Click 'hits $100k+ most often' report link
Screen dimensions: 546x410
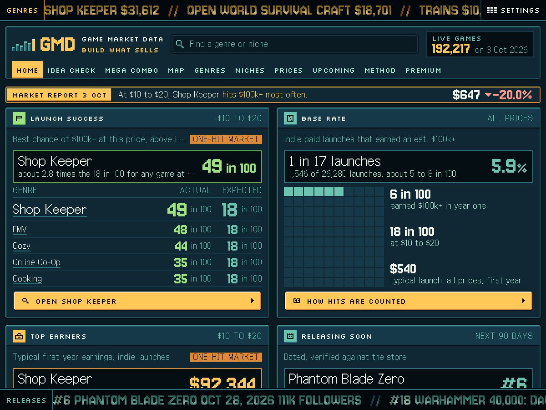coord(264,95)
